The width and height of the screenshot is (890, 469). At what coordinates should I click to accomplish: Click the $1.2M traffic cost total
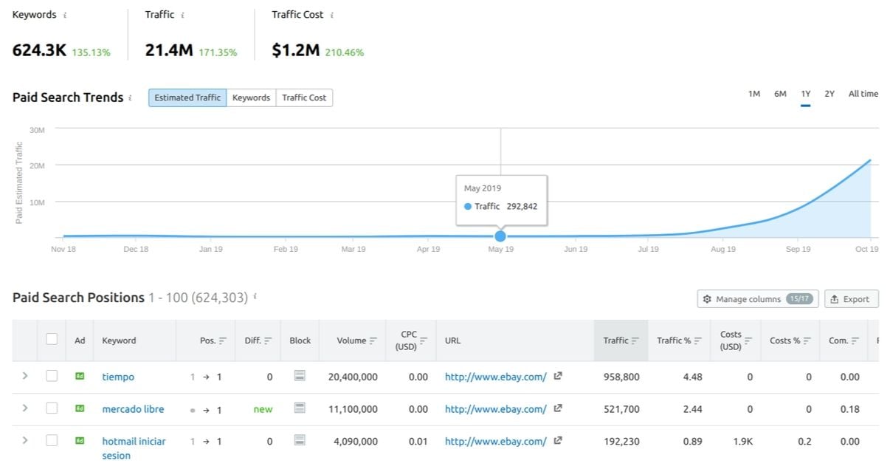296,51
